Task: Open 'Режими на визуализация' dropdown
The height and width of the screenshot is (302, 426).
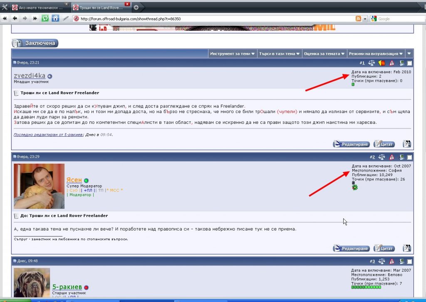Action: pyautogui.click(x=376, y=54)
